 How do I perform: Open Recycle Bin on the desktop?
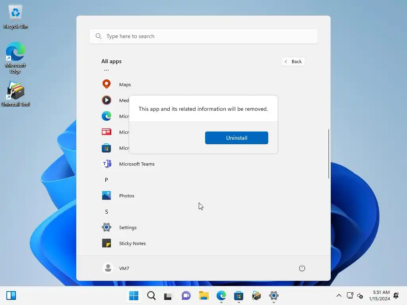(16, 17)
